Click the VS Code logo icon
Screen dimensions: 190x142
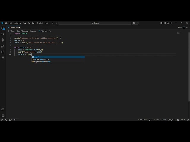tap(2, 23)
